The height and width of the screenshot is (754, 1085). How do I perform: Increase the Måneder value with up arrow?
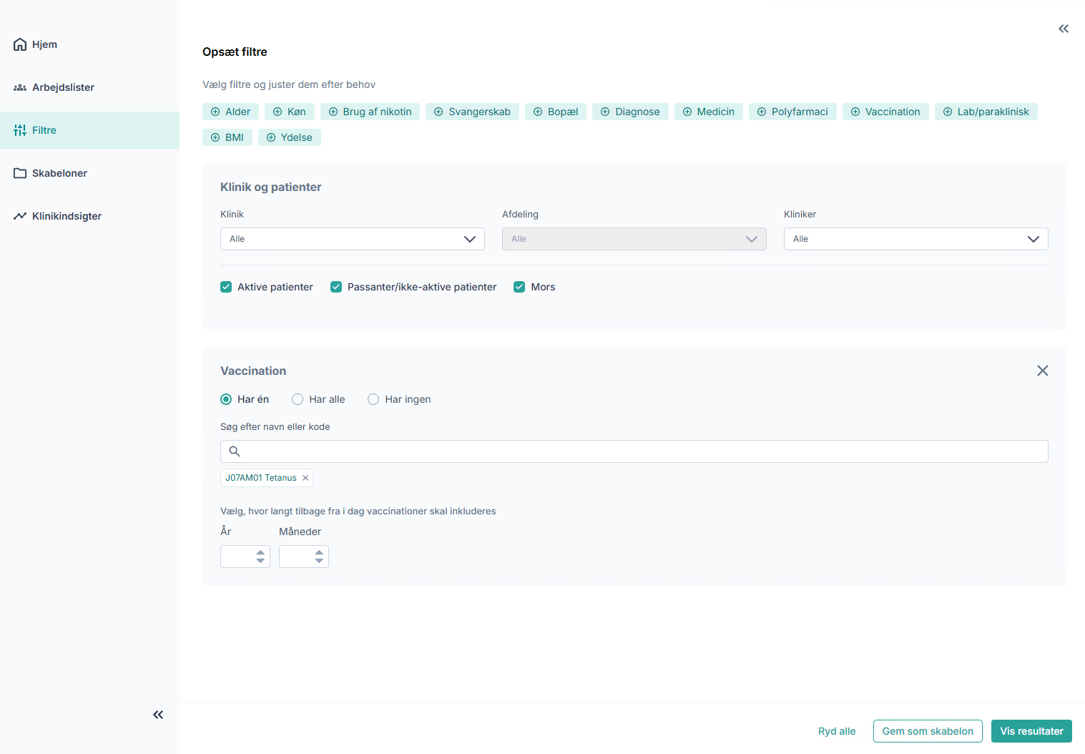coord(319,552)
